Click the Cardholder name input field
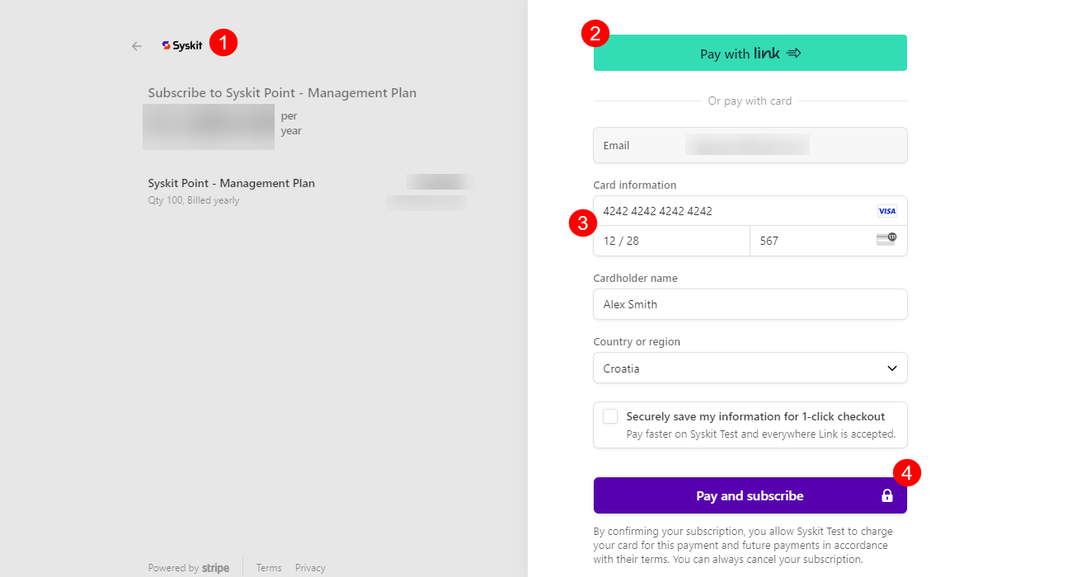Viewport: 1091px width, 577px height. (x=750, y=304)
